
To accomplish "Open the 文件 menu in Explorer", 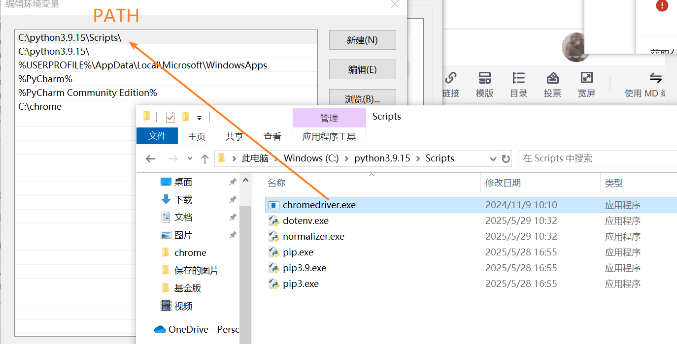I will [x=157, y=136].
